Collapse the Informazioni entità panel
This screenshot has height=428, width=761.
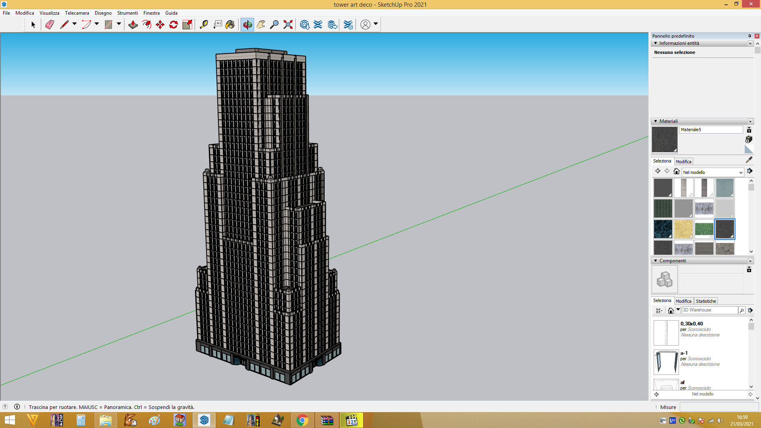coord(656,43)
